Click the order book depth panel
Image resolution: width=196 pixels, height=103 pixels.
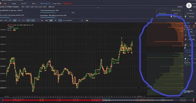click(x=165, y=59)
